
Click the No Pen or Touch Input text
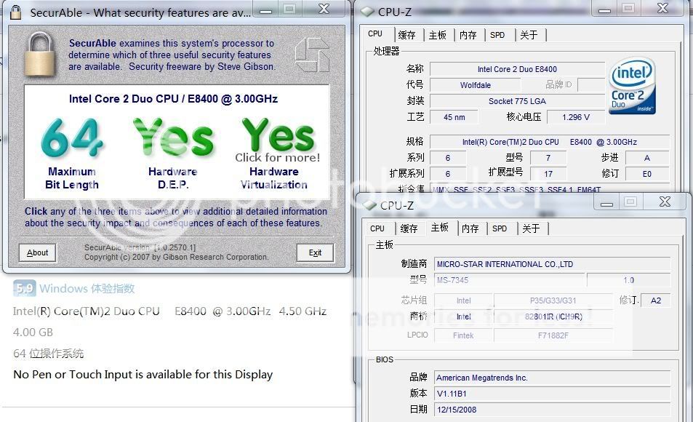[x=143, y=375]
